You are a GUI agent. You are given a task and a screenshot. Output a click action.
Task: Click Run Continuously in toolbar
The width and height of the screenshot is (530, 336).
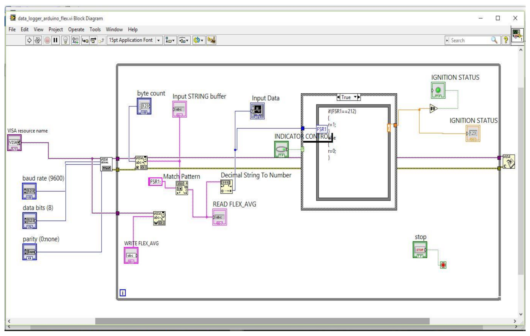(38, 41)
